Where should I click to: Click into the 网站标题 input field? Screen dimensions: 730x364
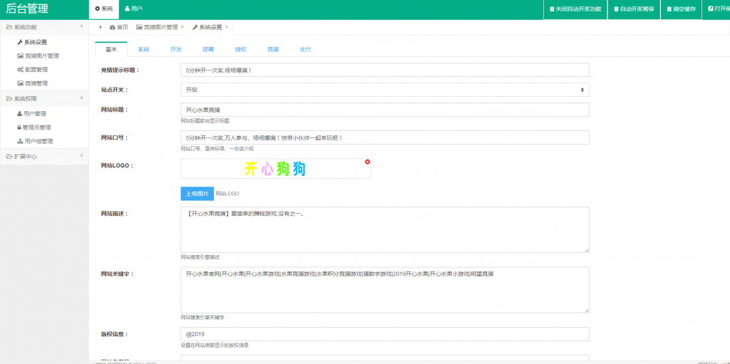384,110
